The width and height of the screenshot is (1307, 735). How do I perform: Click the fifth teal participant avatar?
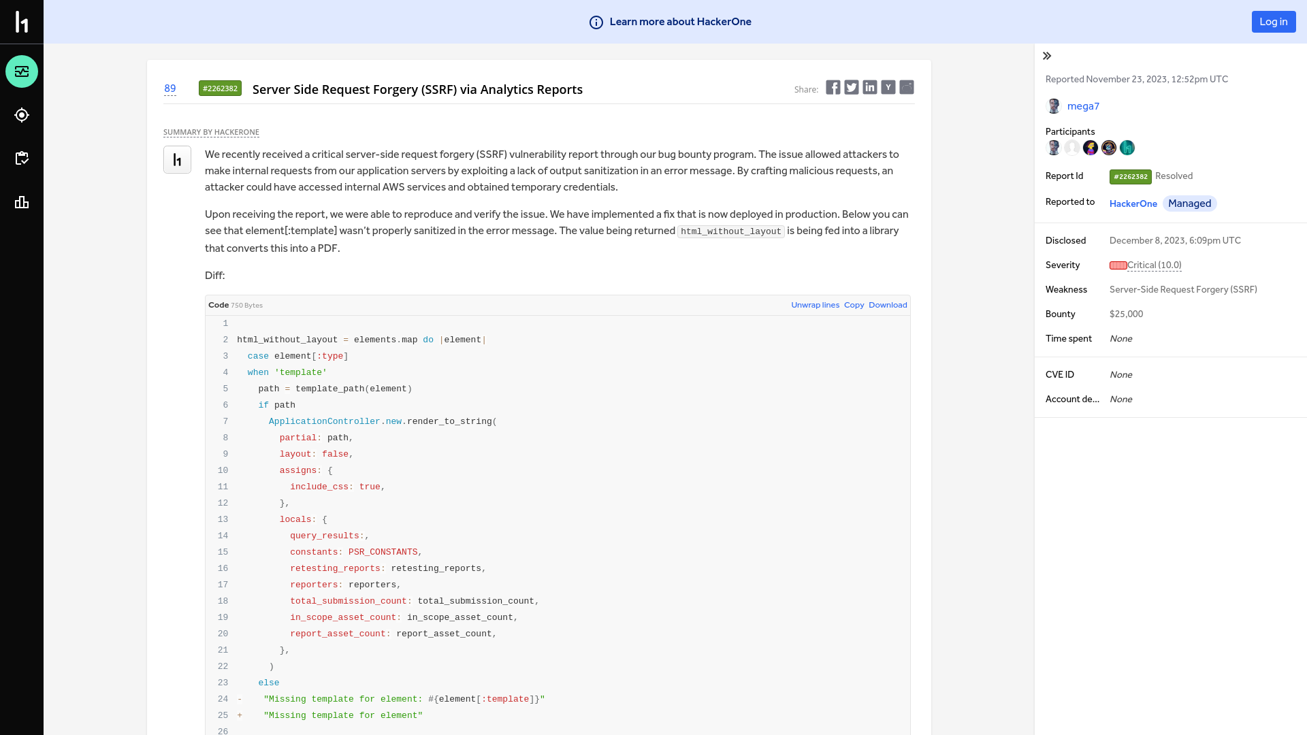(x=1127, y=148)
